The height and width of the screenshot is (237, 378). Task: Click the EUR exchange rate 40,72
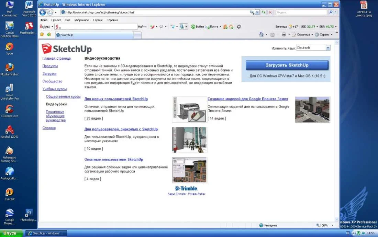pos(326,27)
